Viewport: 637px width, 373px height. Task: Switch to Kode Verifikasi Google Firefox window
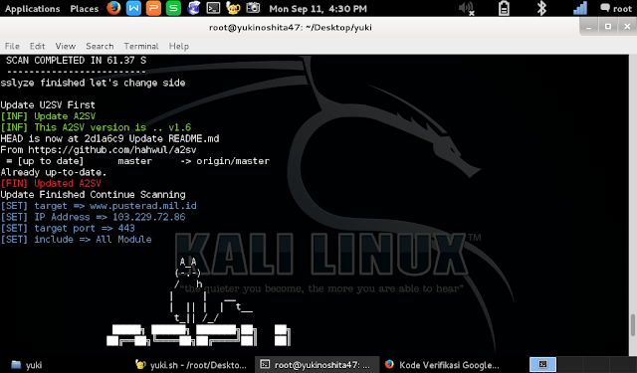pyautogui.click(x=442, y=365)
